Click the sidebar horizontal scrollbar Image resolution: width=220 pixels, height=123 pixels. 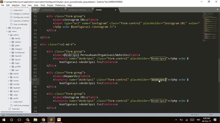[x=12, y=112]
